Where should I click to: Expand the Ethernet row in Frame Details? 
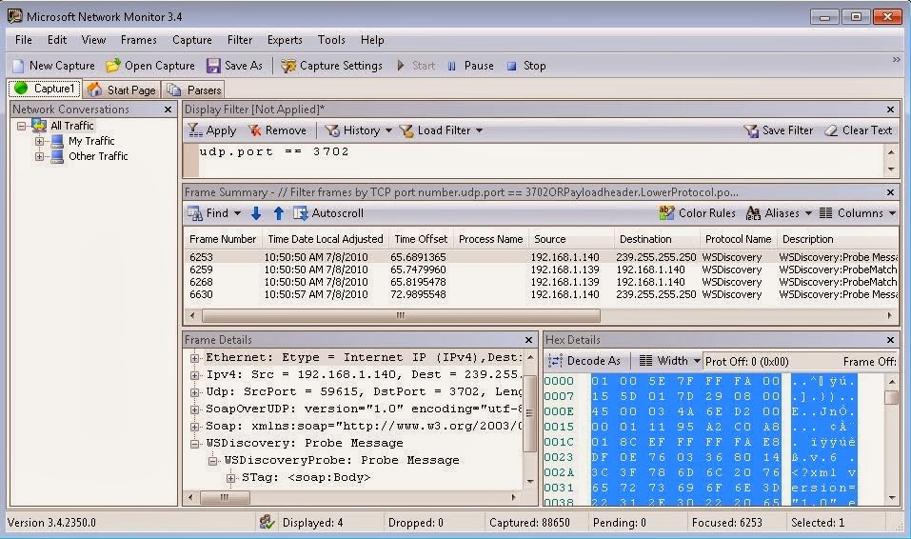[194, 358]
